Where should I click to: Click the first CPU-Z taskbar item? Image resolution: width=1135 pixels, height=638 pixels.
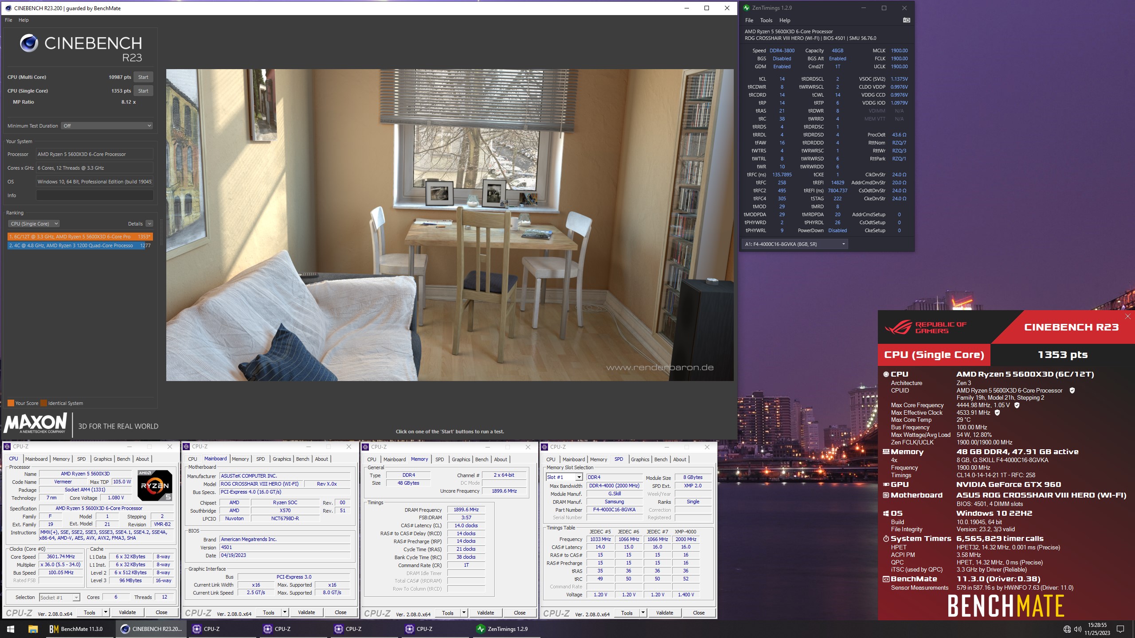click(x=222, y=629)
